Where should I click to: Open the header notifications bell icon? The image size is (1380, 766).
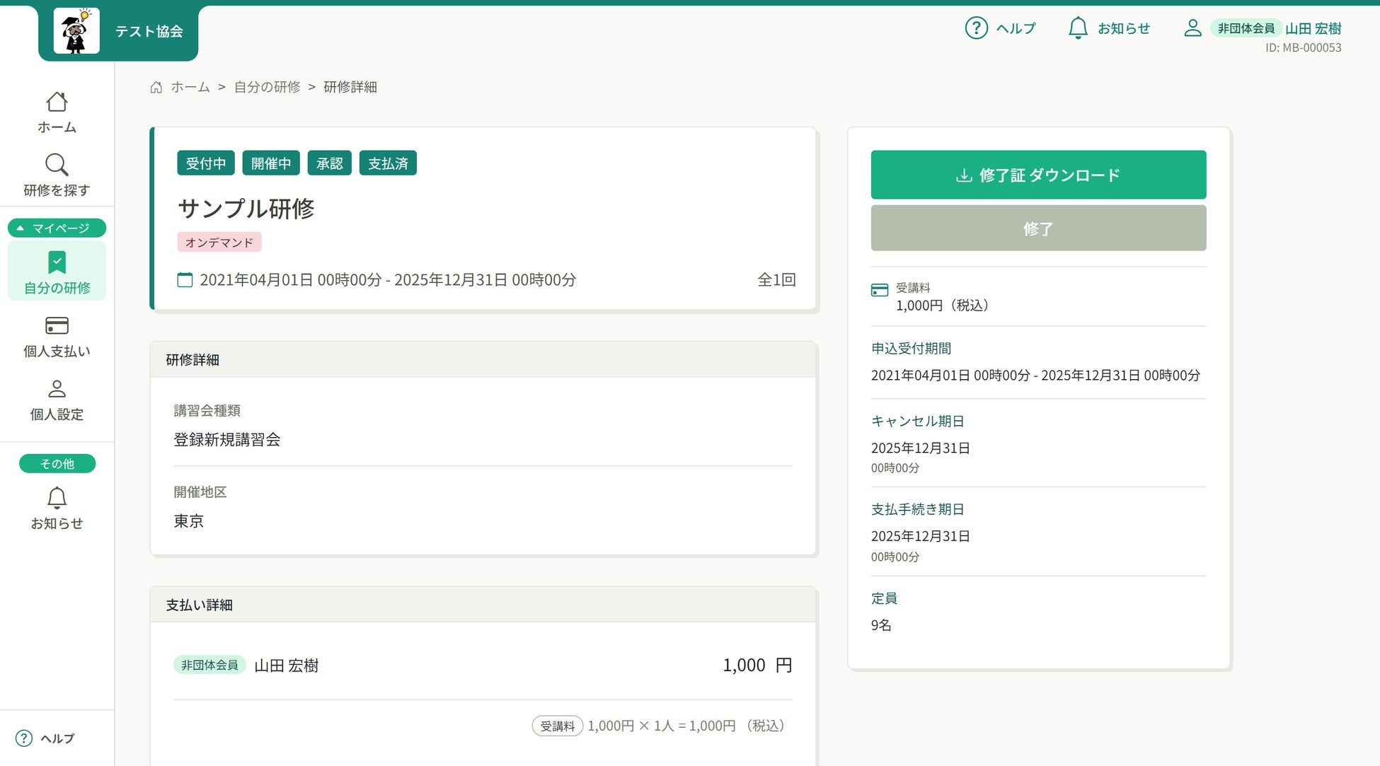tap(1077, 28)
